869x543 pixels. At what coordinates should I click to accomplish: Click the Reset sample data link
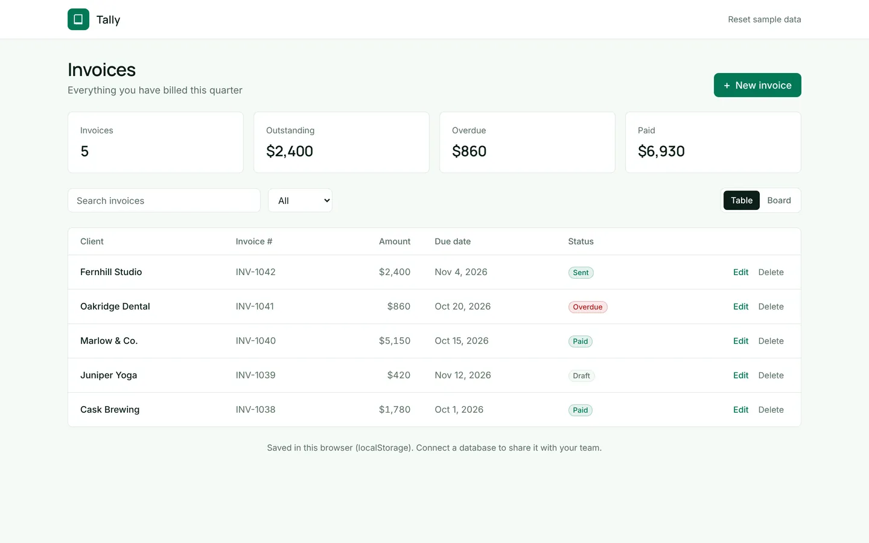(765, 19)
